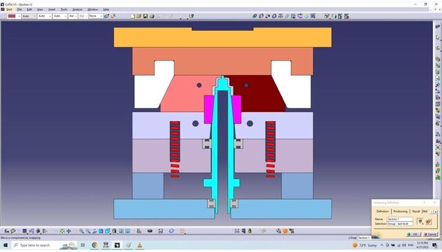Click the Open file folder icon
Screen dimensions: 442x252
[x=139, y=17]
